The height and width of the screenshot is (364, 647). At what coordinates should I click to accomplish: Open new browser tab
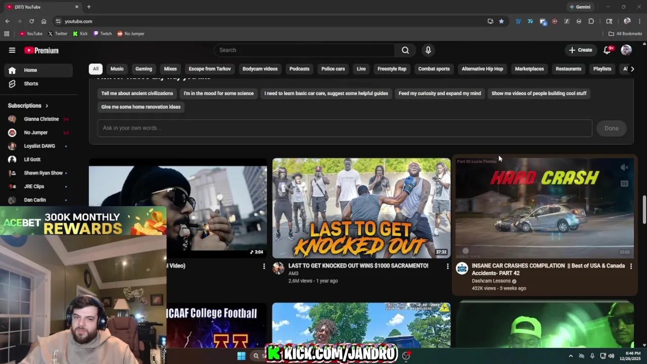click(x=89, y=7)
